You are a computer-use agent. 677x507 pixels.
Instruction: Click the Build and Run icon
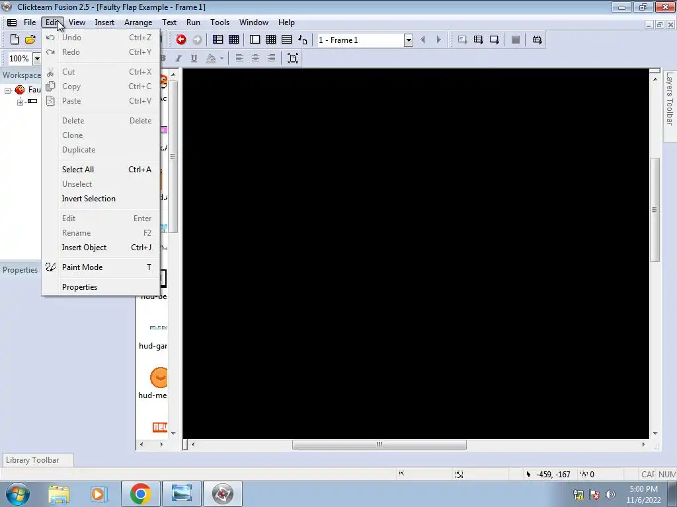[537, 40]
